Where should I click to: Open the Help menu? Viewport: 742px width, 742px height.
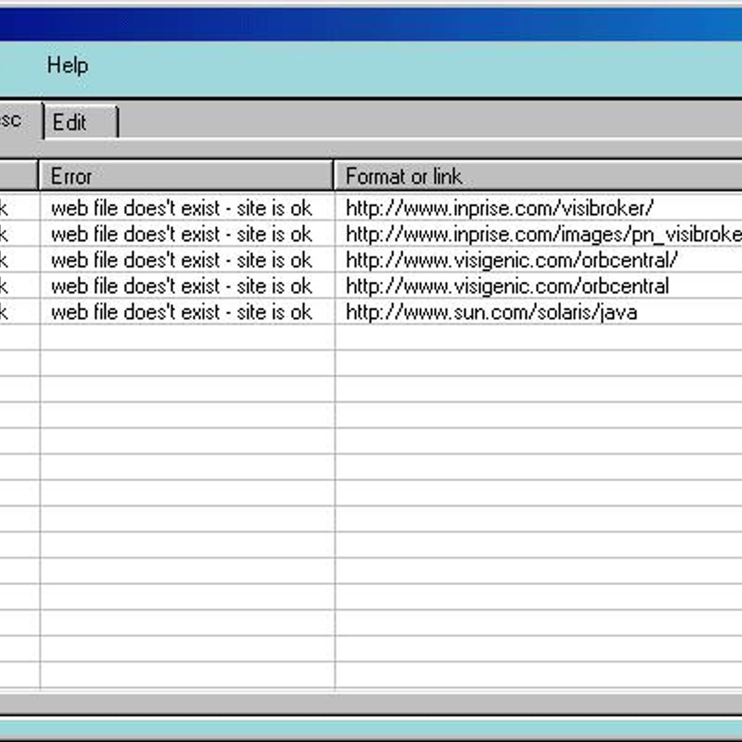click(x=67, y=66)
